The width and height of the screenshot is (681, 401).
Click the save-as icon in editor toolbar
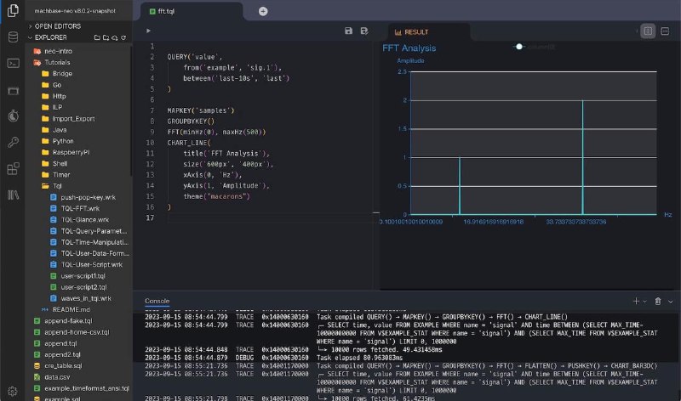364,31
